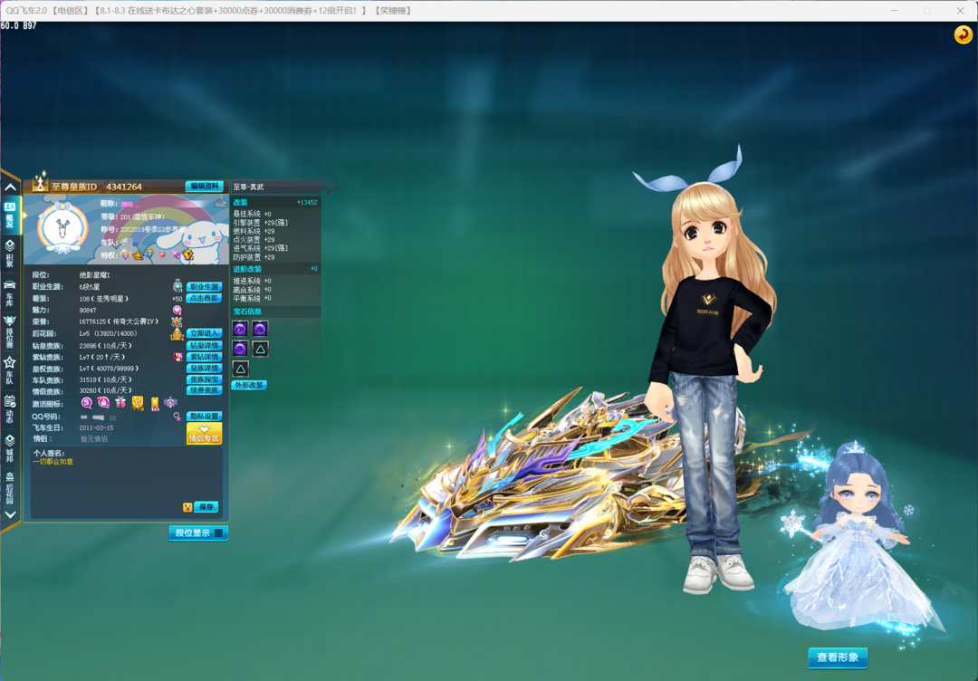This screenshot has width=978, height=681.
Task: Click the gold crown privilege badge
Action: point(138,255)
